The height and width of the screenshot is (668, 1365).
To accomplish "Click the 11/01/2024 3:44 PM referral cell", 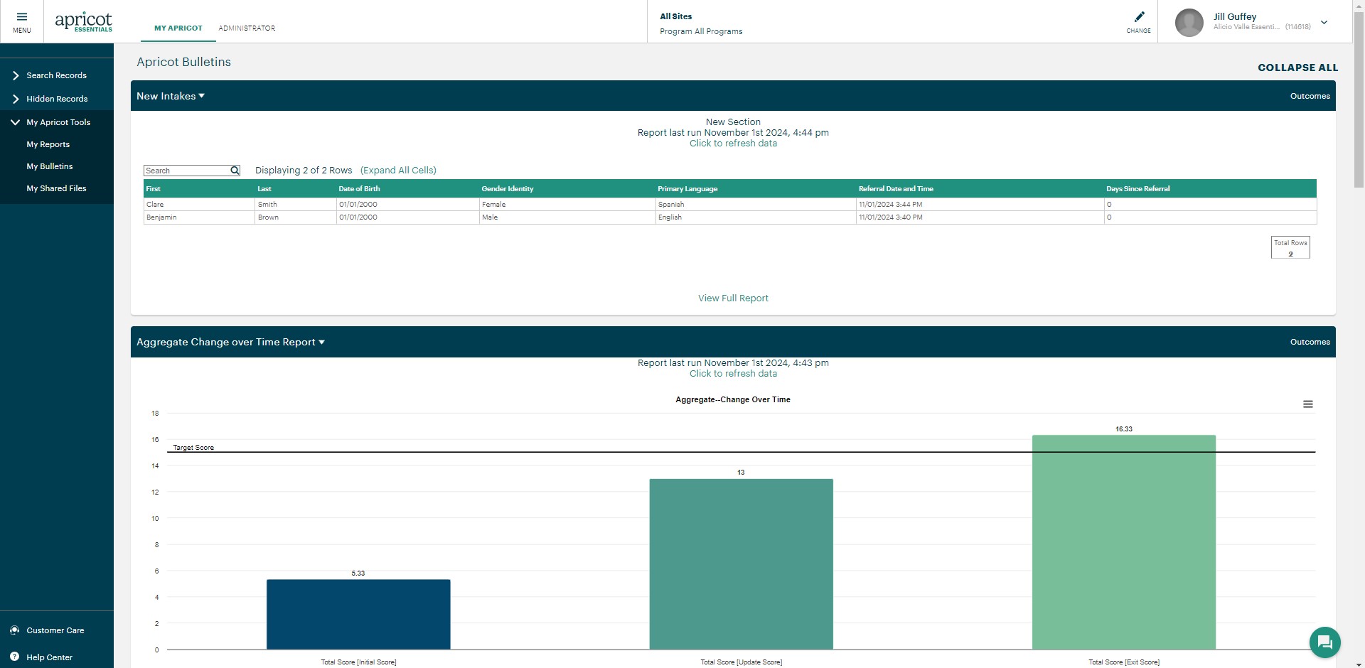I will (x=980, y=205).
